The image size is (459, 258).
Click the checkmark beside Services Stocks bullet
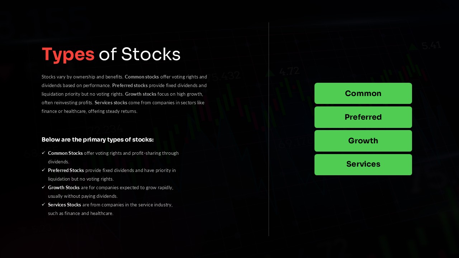pos(43,205)
